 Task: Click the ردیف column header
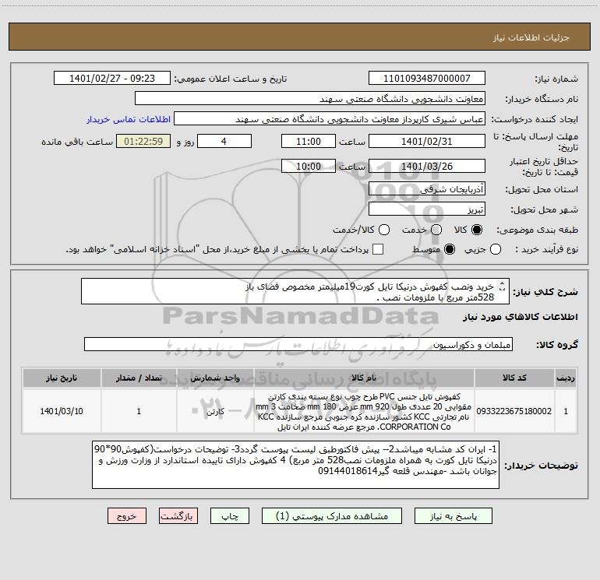(x=566, y=378)
